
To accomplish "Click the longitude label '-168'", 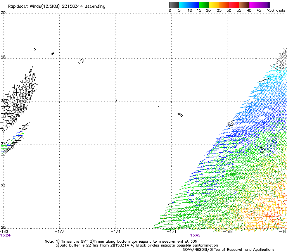I will (x=228, y=231).
